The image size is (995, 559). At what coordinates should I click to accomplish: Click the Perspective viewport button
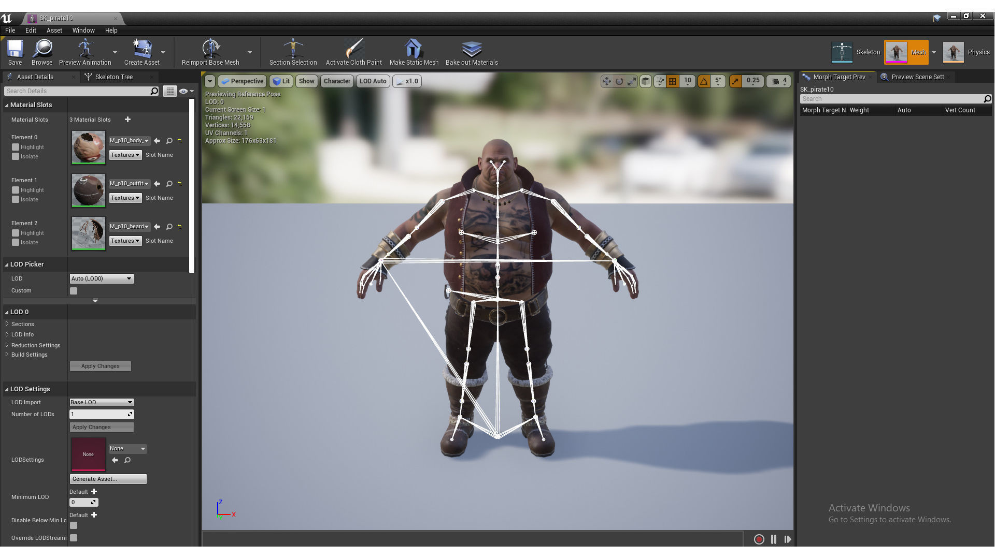[x=242, y=81]
